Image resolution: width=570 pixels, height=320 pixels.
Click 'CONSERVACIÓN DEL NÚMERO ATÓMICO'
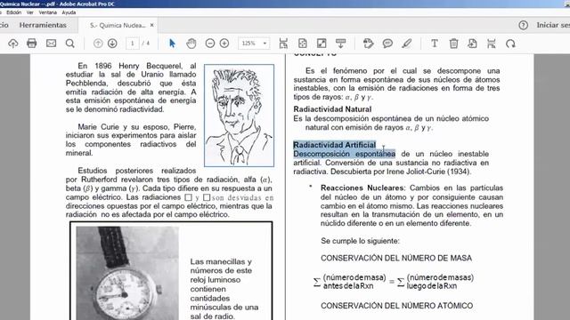click(396, 306)
